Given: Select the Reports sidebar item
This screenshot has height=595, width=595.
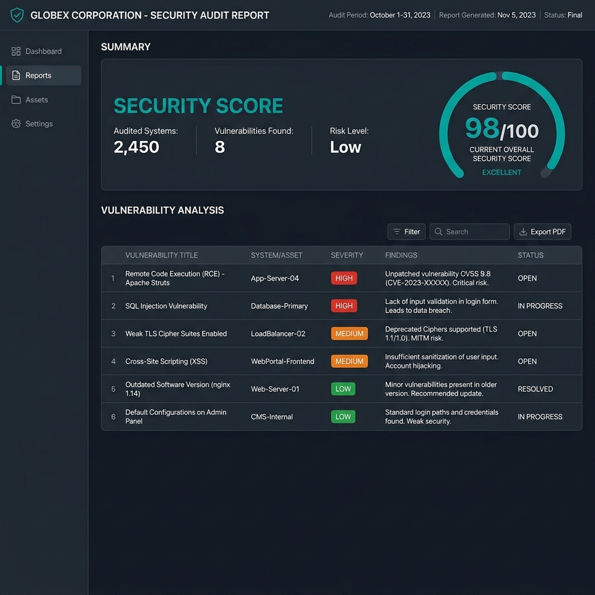Looking at the screenshot, I should (x=44, y=76).
